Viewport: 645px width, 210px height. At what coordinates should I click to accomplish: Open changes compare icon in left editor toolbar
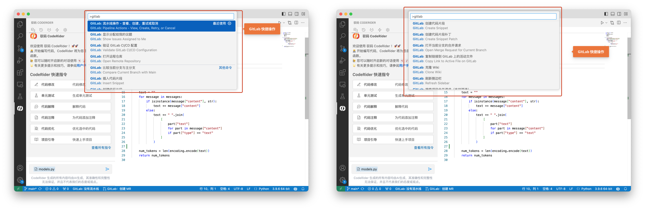[x=290, y=23]
